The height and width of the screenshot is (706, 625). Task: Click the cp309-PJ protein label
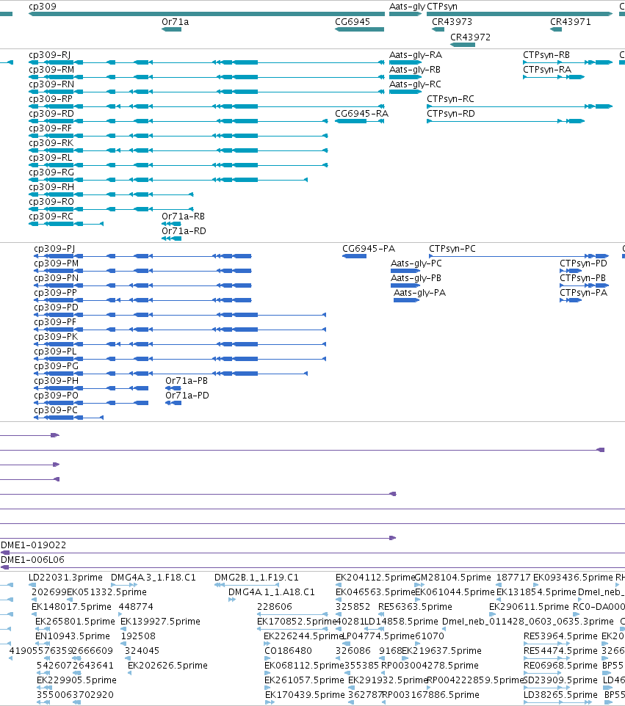[54, 249]
